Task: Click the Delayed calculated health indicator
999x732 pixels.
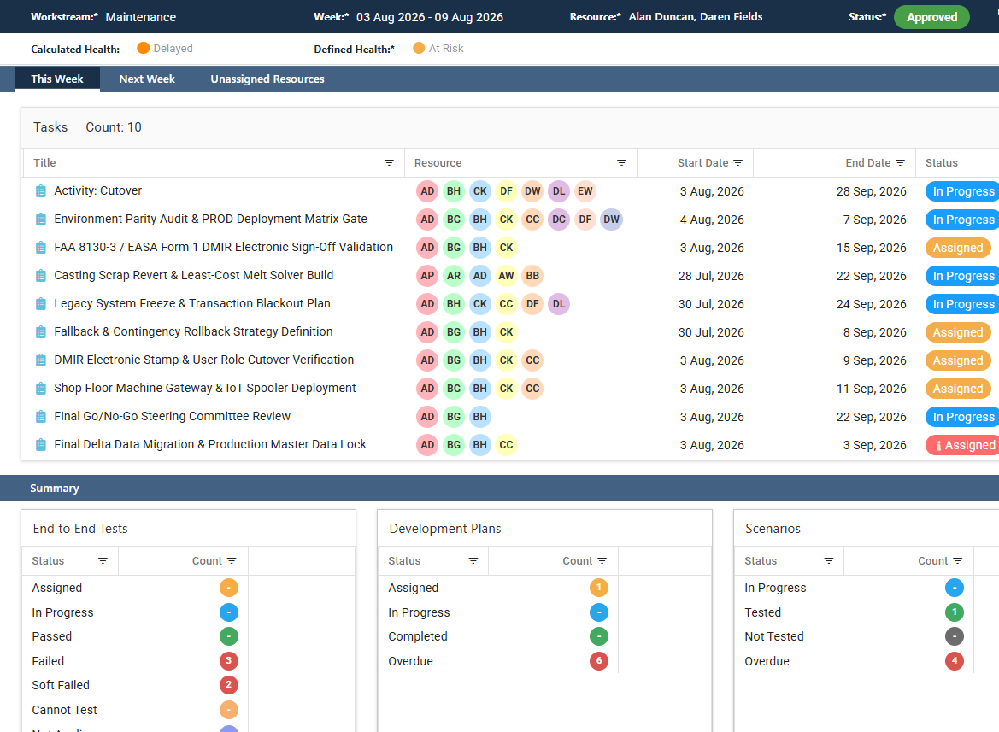Action: coord(165,49)
